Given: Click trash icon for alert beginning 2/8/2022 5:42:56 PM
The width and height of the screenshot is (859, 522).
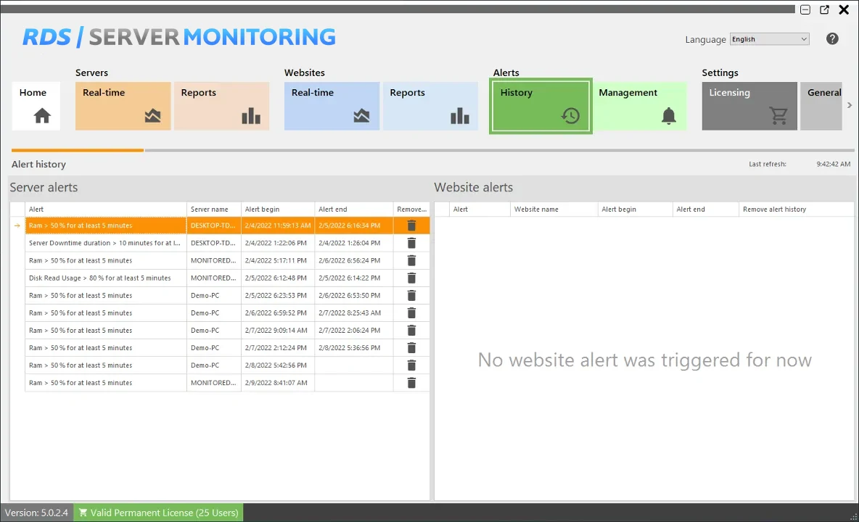Looking at the screenshot, I should point(411,365).
